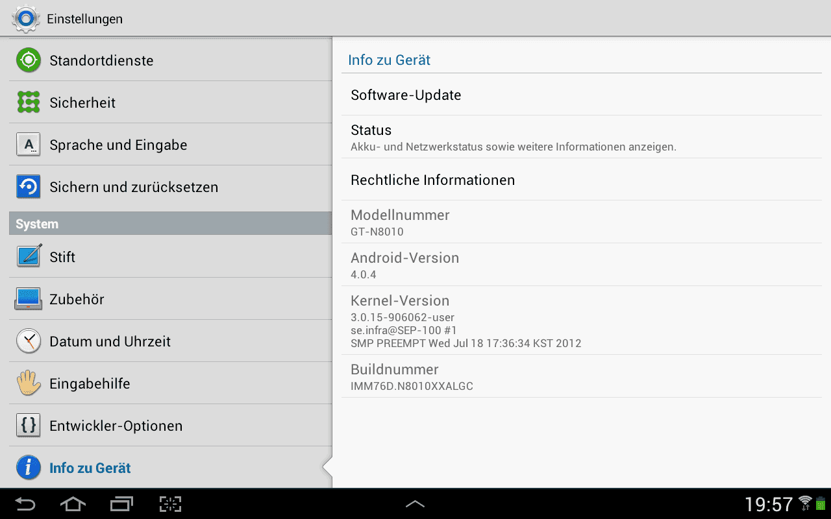Image resolution: width=831 pixels, height=519 pixels.
Task: Tap the green Sicherheit icon
Action: (x=28, y=103)
